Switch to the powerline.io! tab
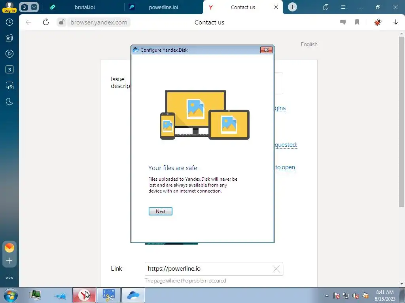Viewport: 405px width, 303px height. tap(163, 7)
